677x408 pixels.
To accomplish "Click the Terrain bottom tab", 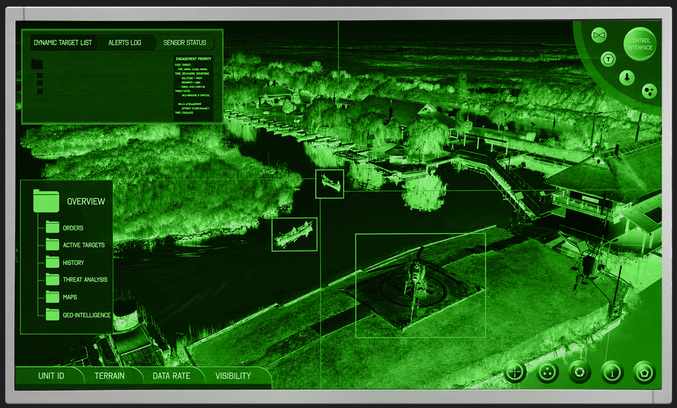I will (x=110, y=376).
